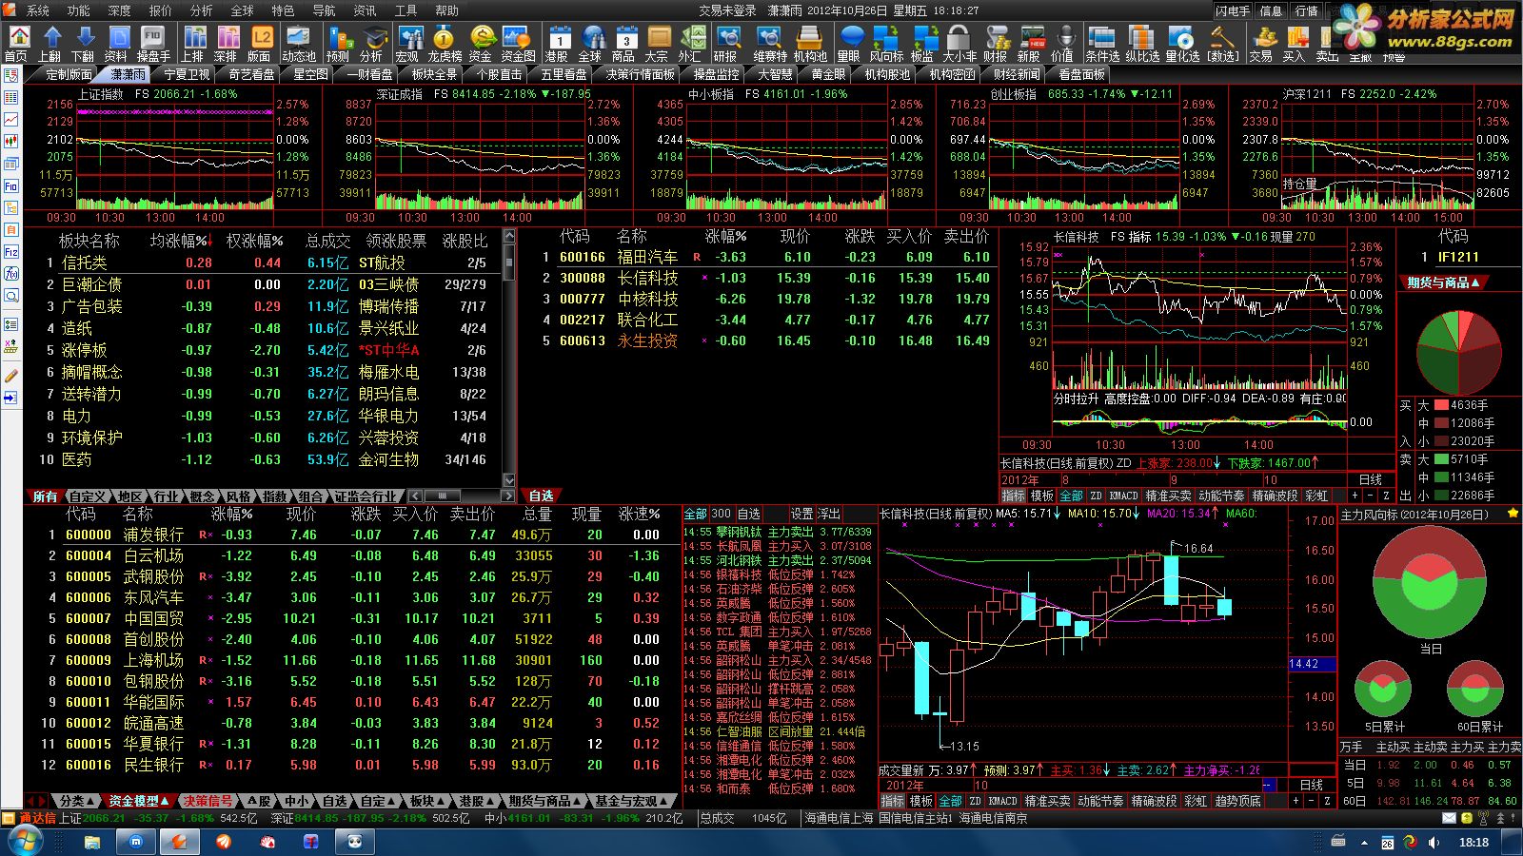Switch to the 财经新闻 layout tab

click(x=1017, y=74)
